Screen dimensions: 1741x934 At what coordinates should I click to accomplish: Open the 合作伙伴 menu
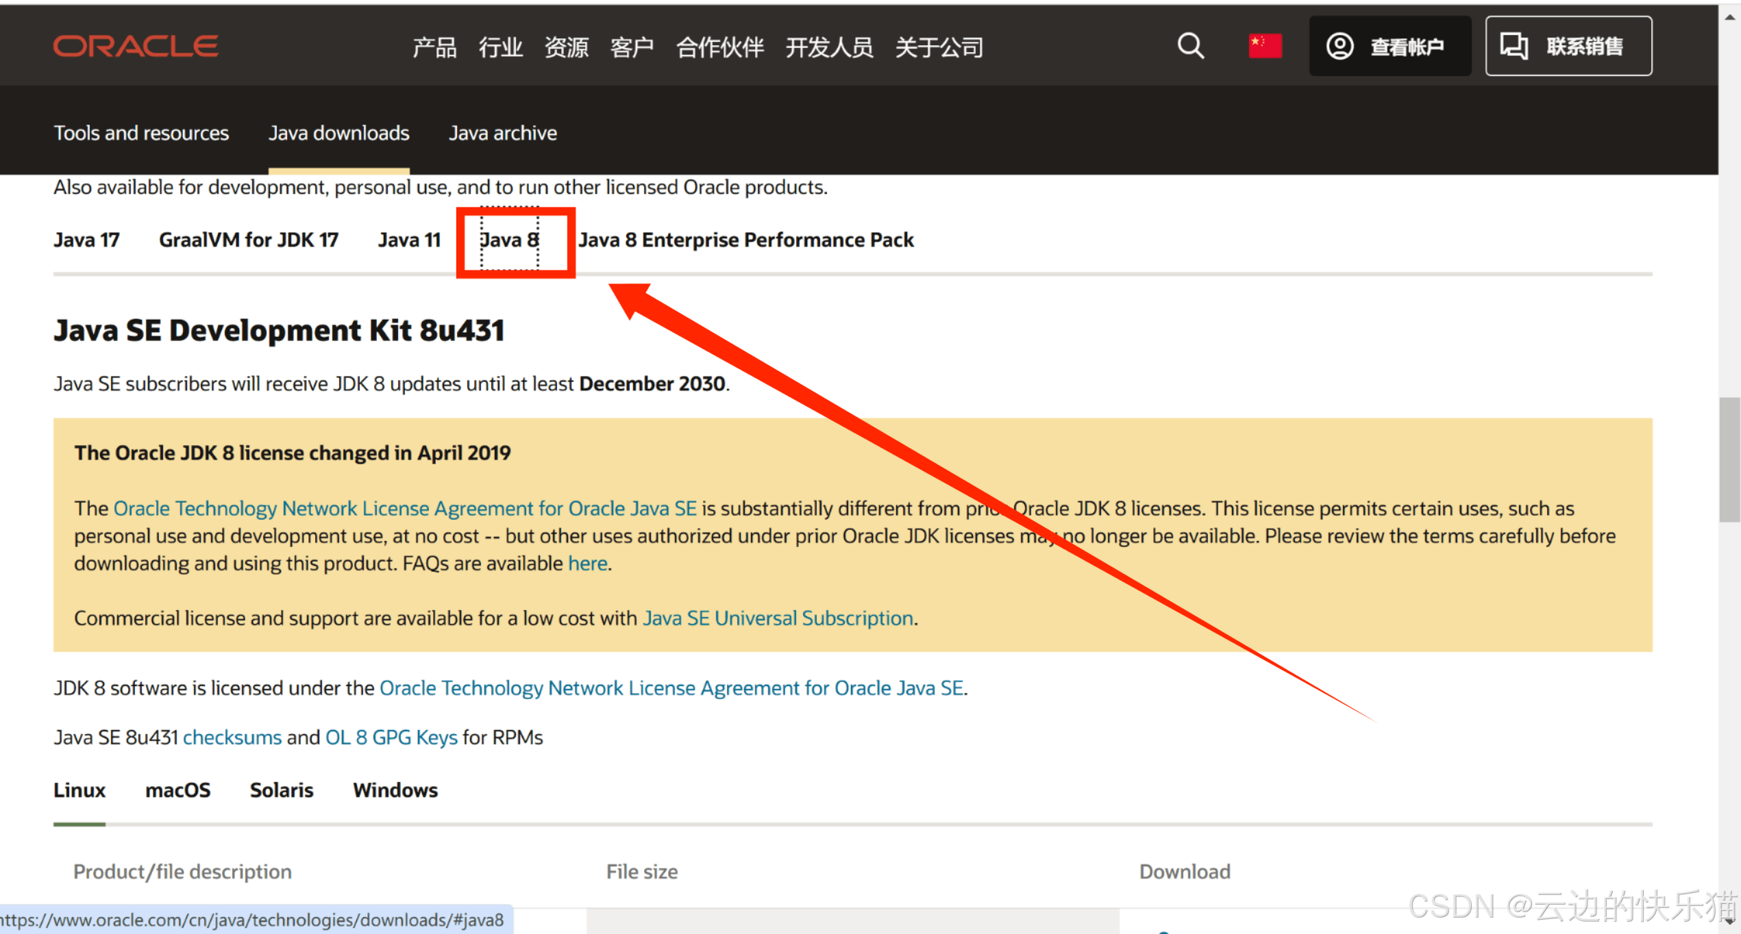[719, 47]
